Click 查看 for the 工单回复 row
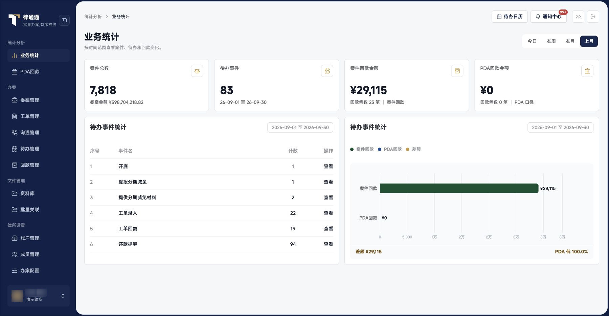The height and width of the screenshot is (316, 609). pos(328,229)
